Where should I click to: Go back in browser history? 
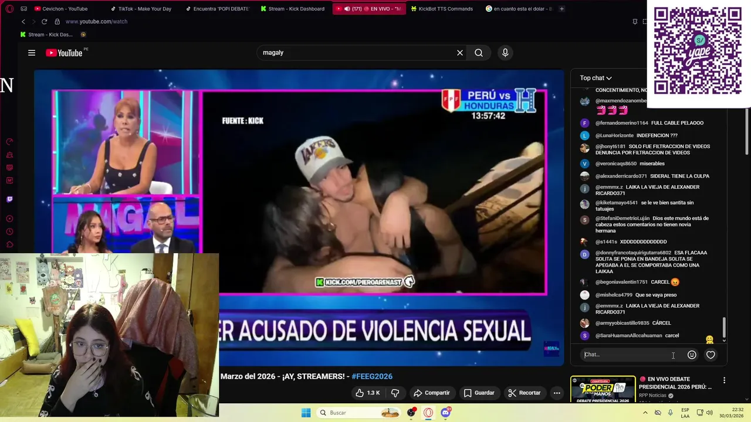pyautogui.click(x=23, y=22)
